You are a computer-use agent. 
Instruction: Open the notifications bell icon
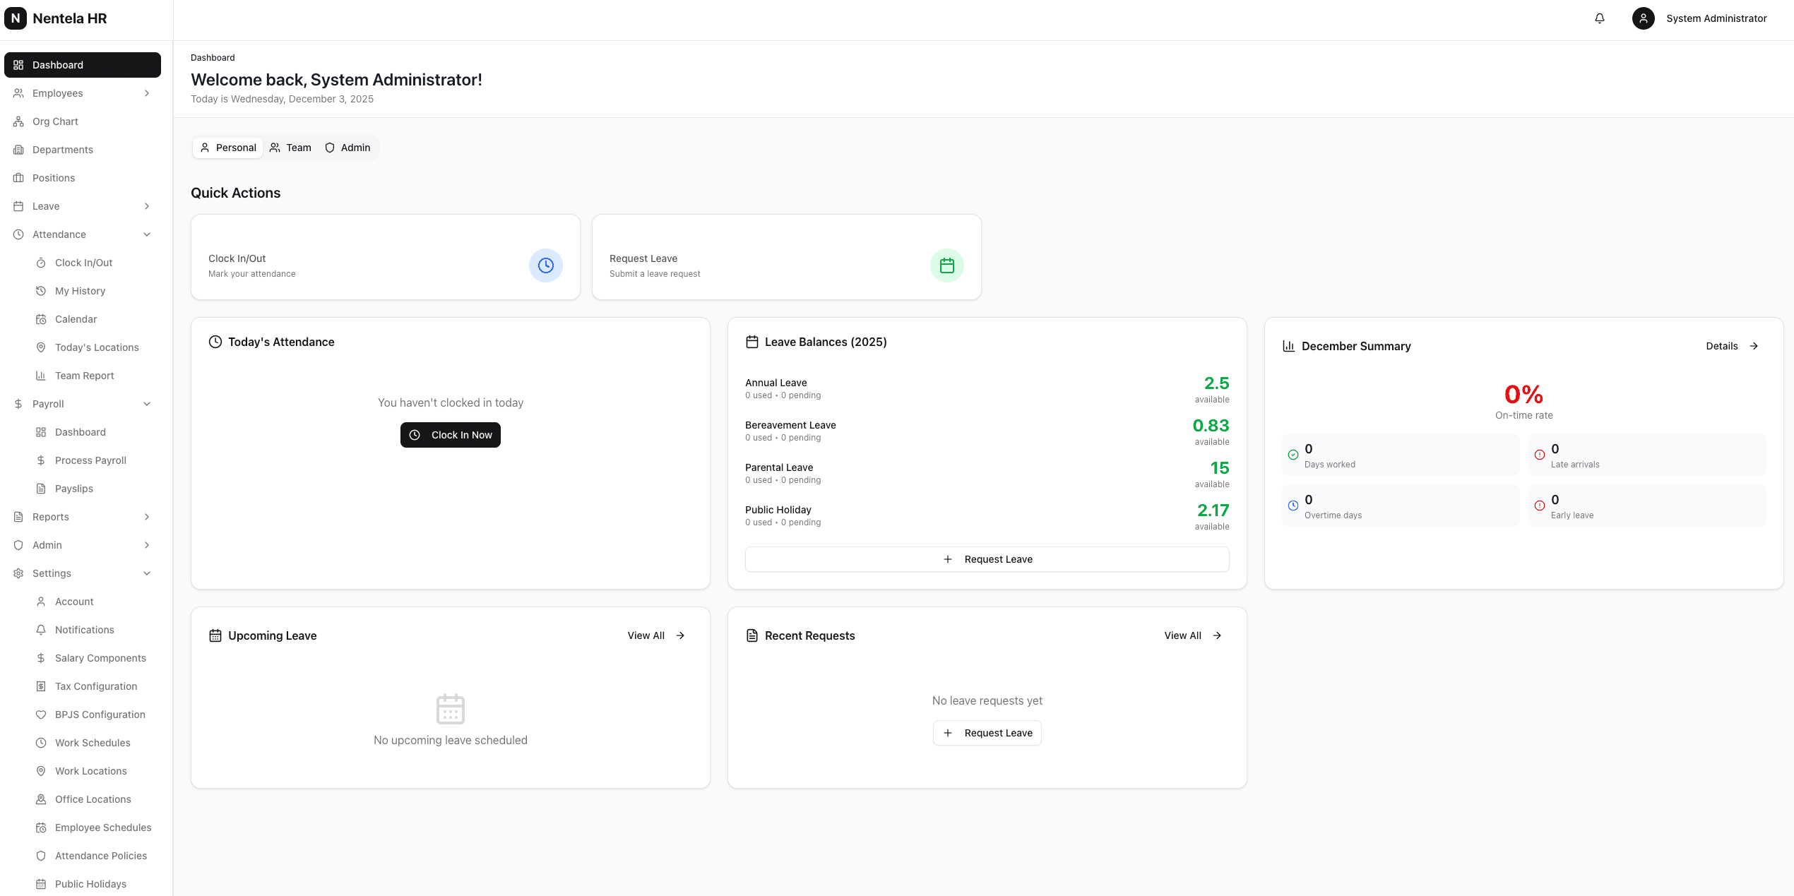click(x=1599, y=18)
